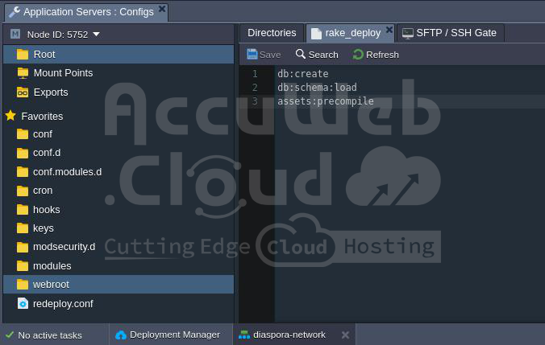The height and width of the screenshot is (345, 545).
Task: Click the wrench icon on Application Servers tab
Action: click(x=14, y=12)
